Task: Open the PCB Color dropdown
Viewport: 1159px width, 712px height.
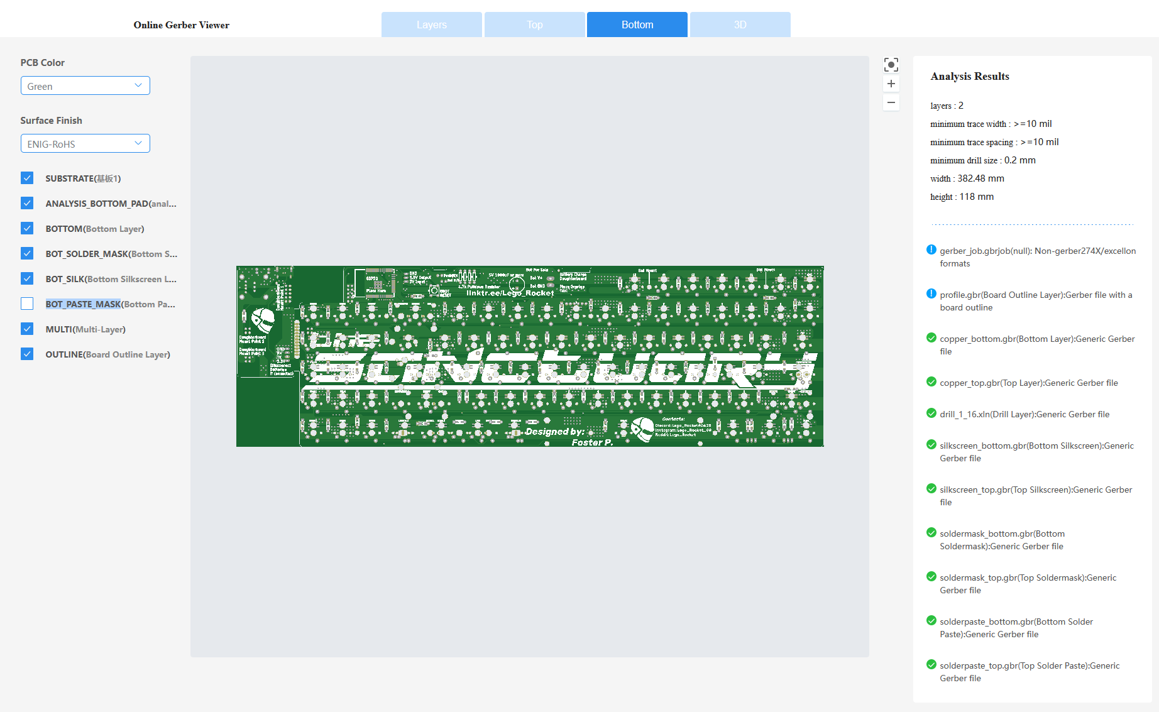Action: [85, 85]
